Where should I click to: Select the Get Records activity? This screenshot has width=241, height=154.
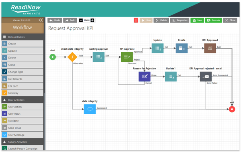tap(22, 79)
